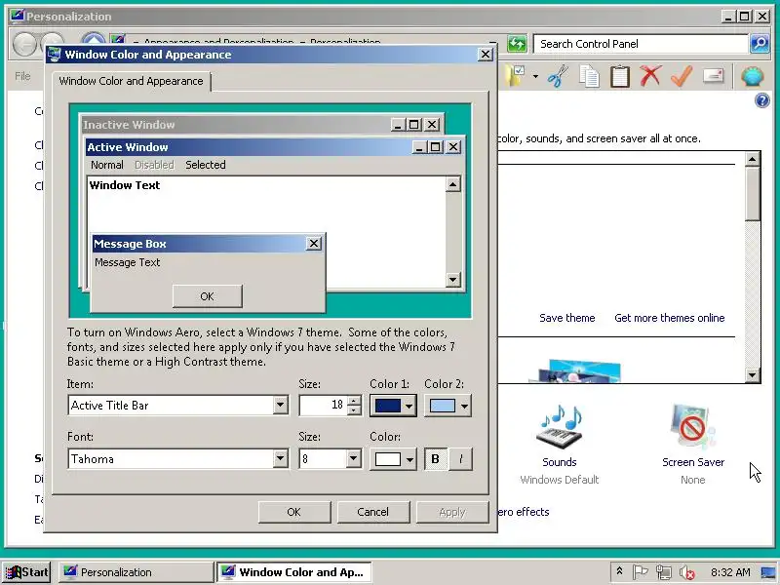Click the Save theme link
780x585 pixels.
coord(567,318)
